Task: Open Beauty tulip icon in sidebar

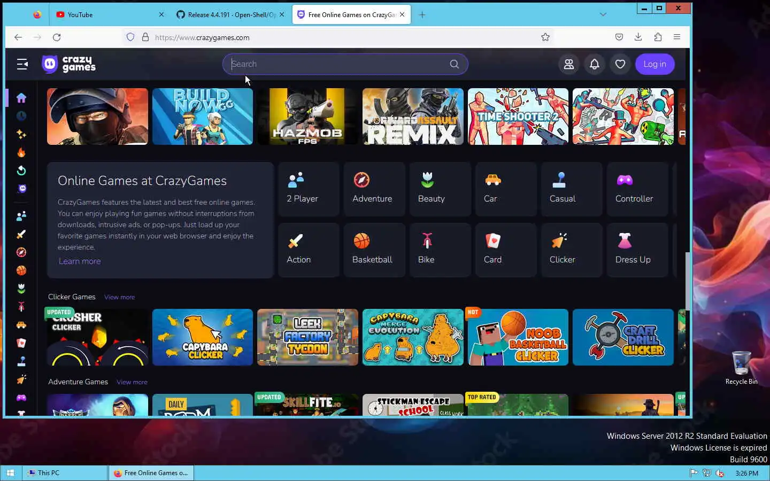Action: [21, 289]
